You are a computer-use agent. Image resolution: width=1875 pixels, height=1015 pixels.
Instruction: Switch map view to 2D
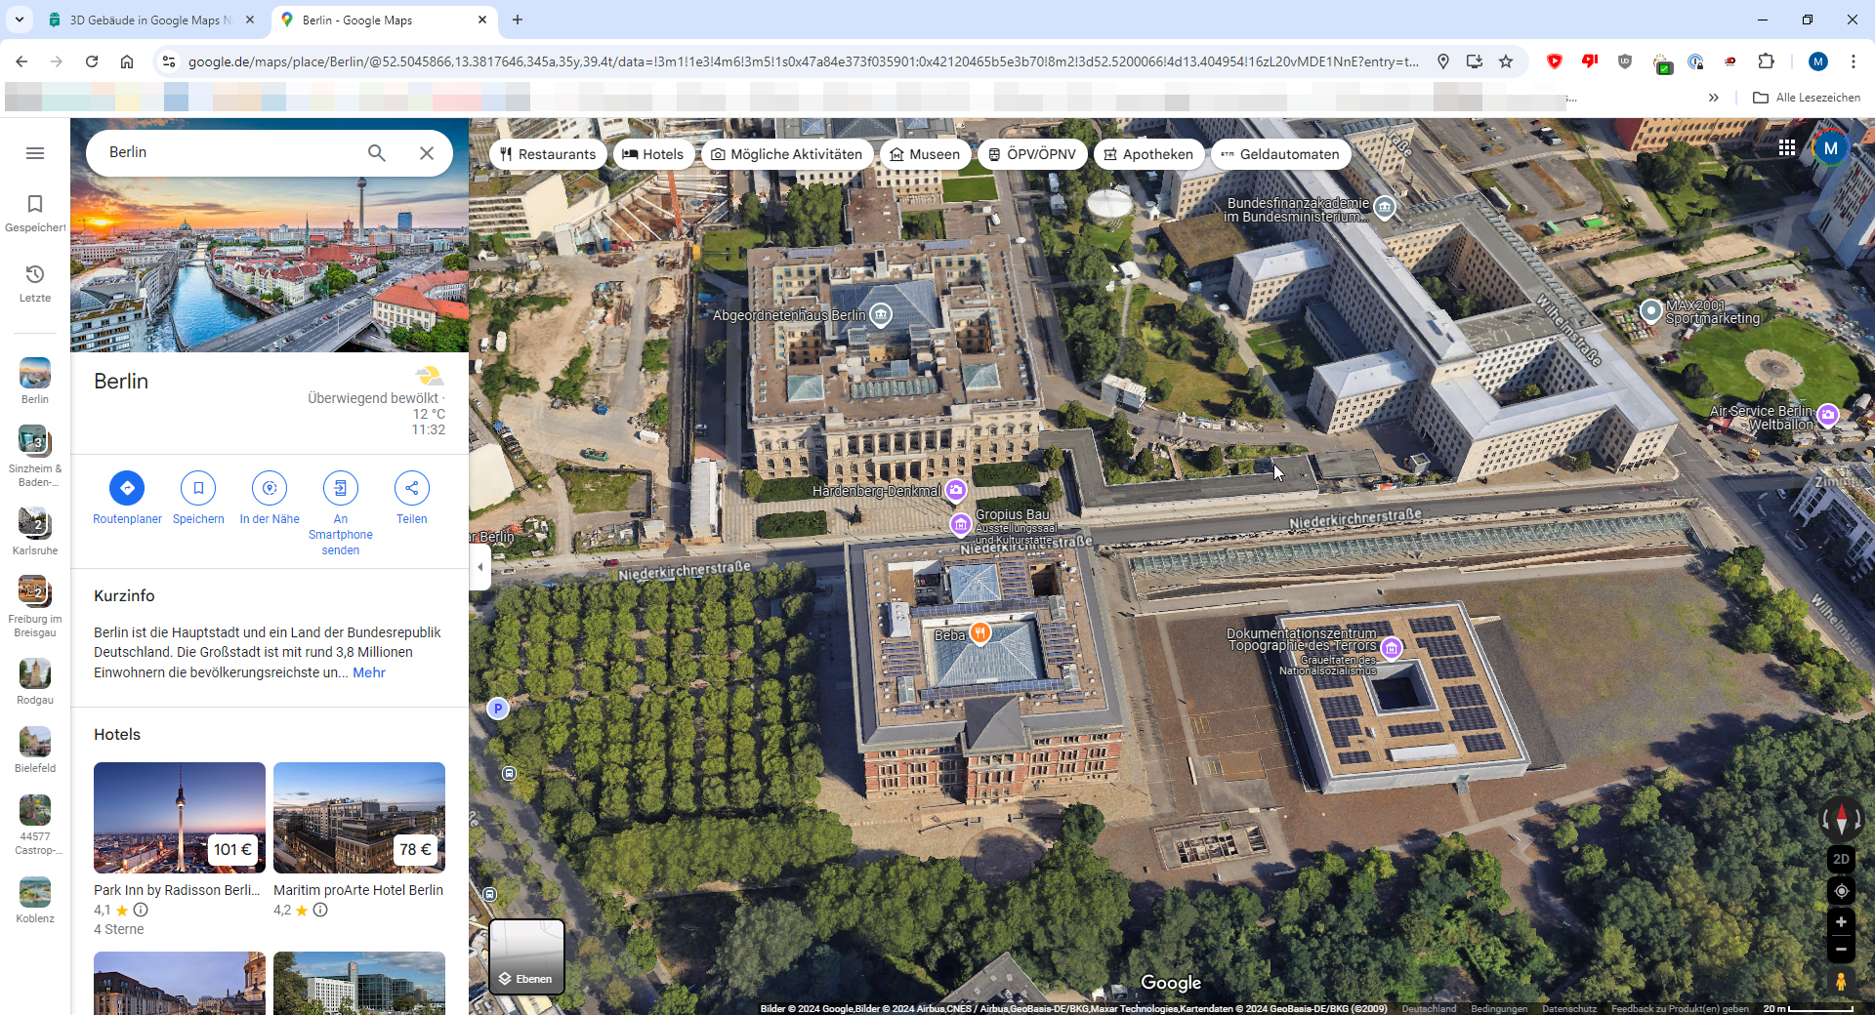point(1841,859)
